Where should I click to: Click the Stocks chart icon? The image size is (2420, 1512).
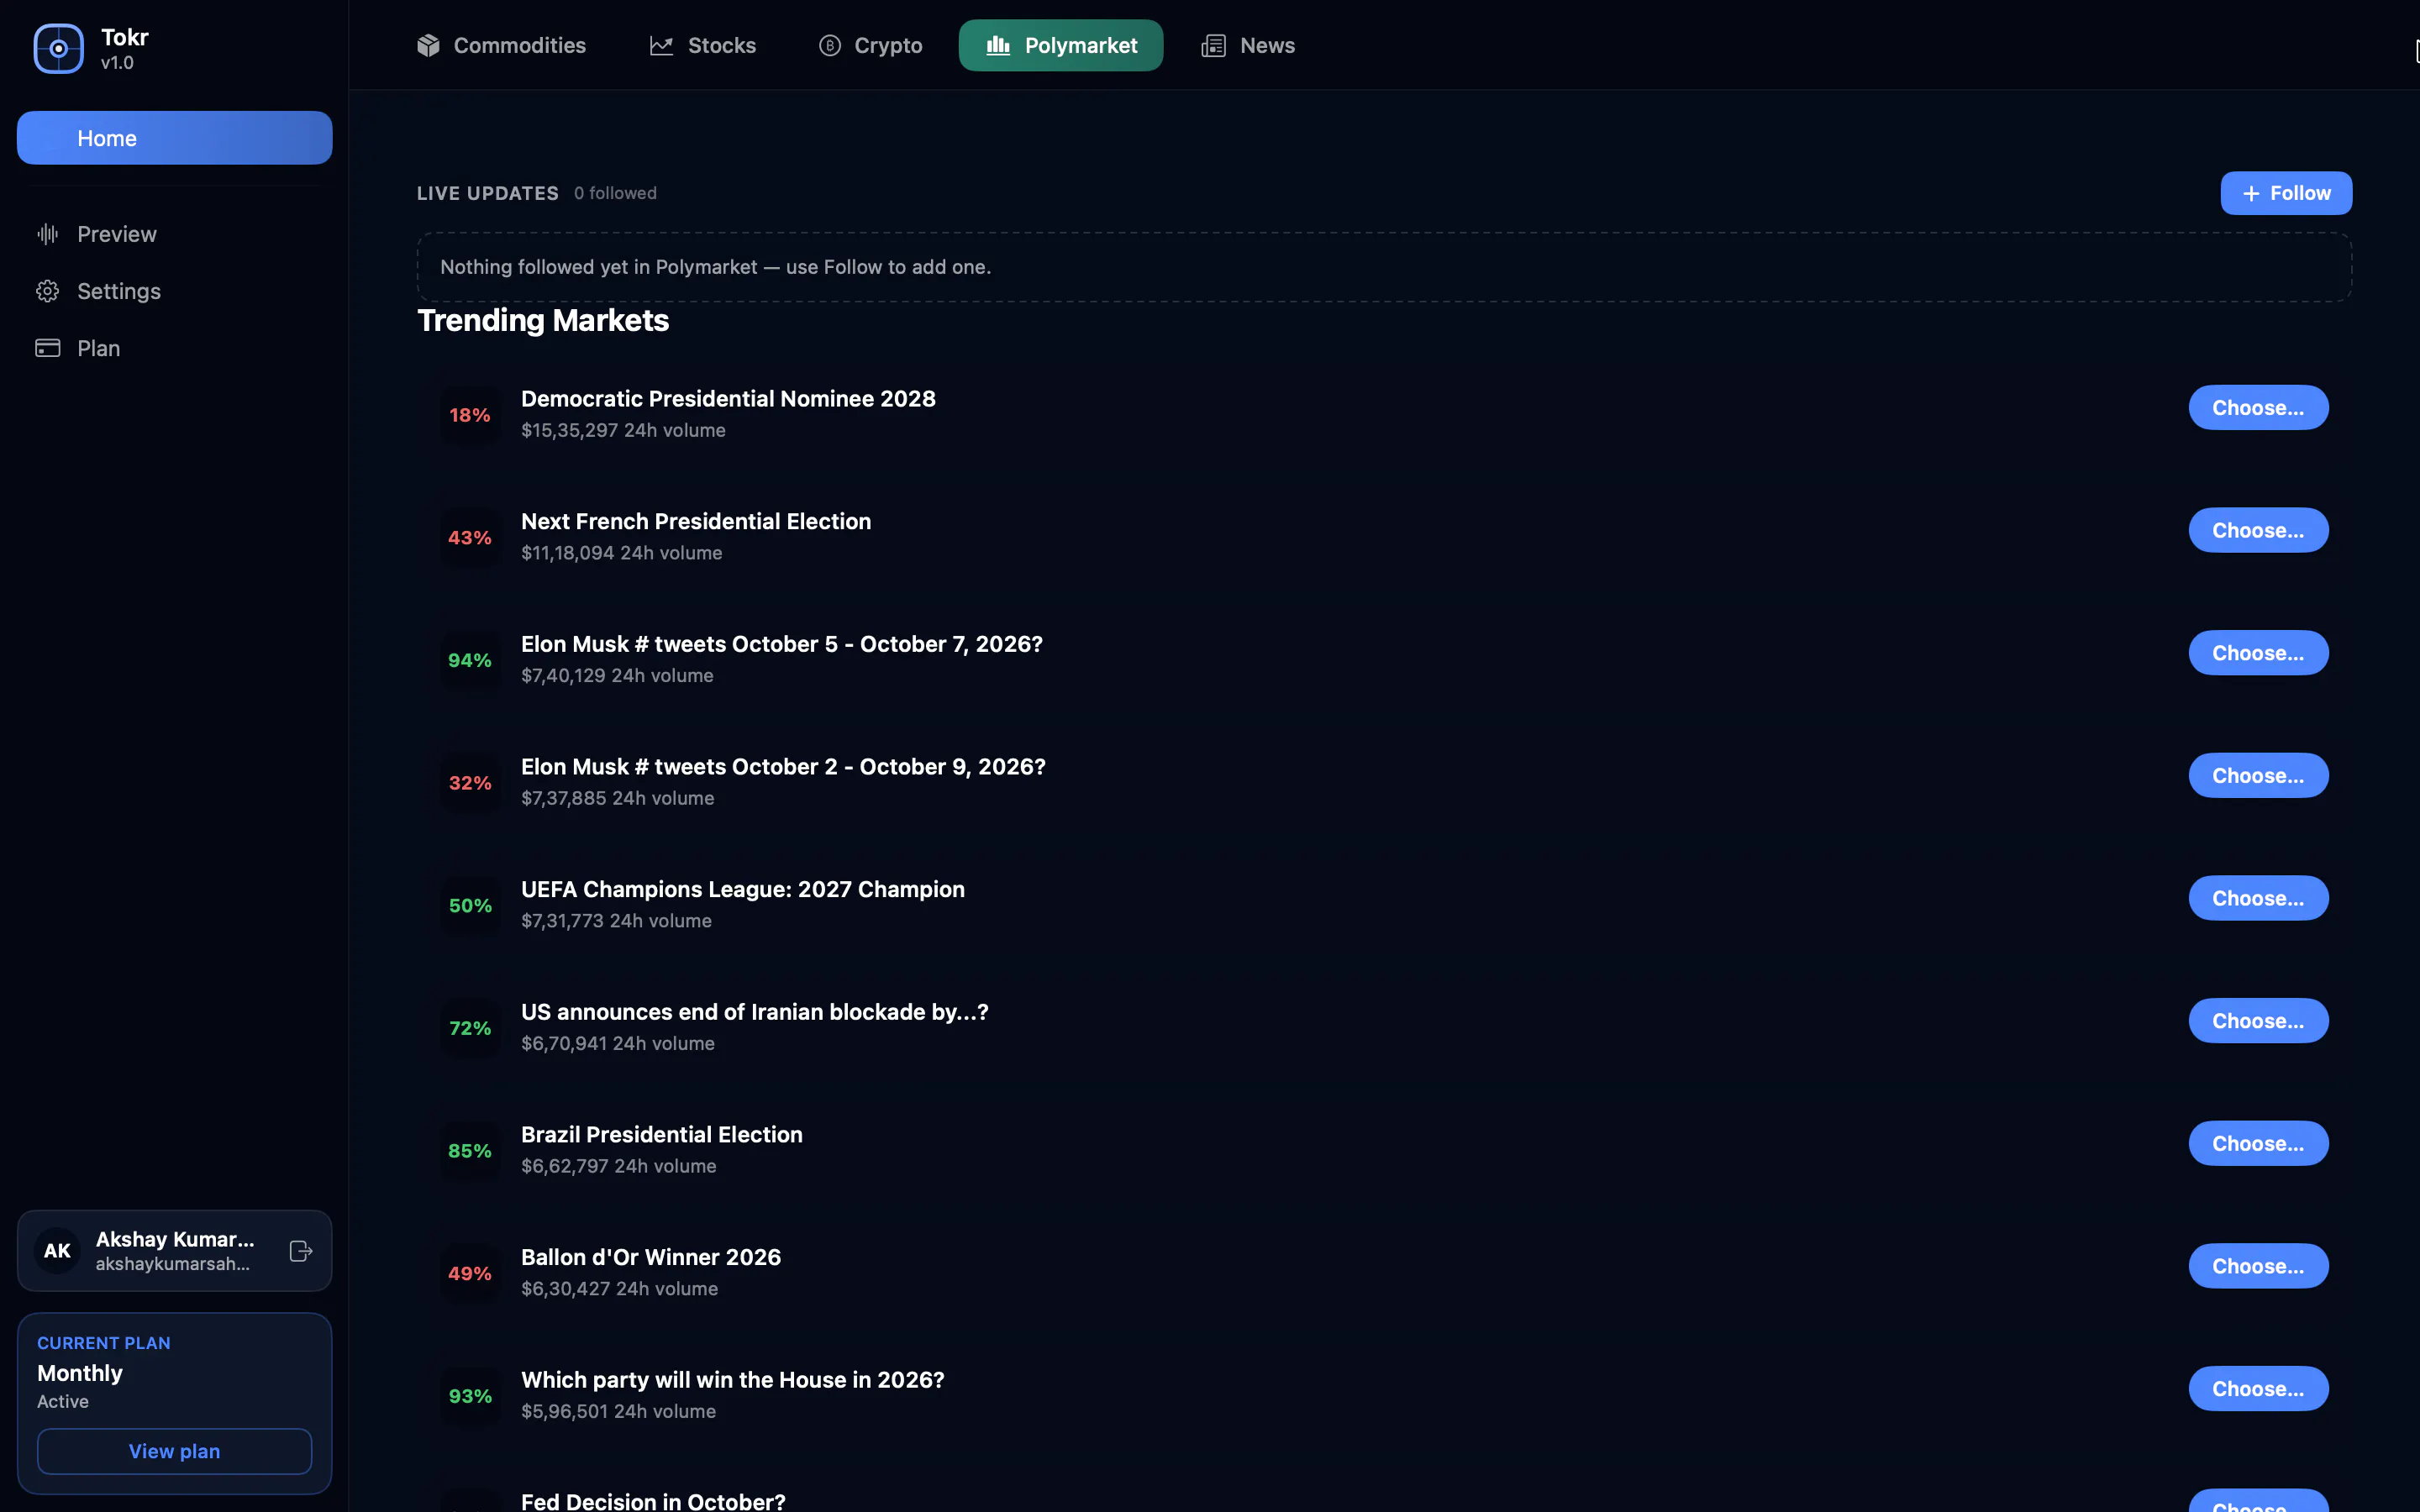661,46
